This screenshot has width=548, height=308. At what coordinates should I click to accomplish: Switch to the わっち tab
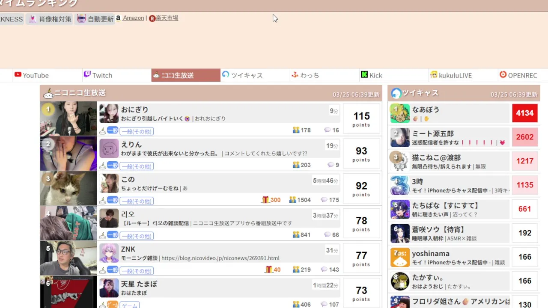(325, 75)
